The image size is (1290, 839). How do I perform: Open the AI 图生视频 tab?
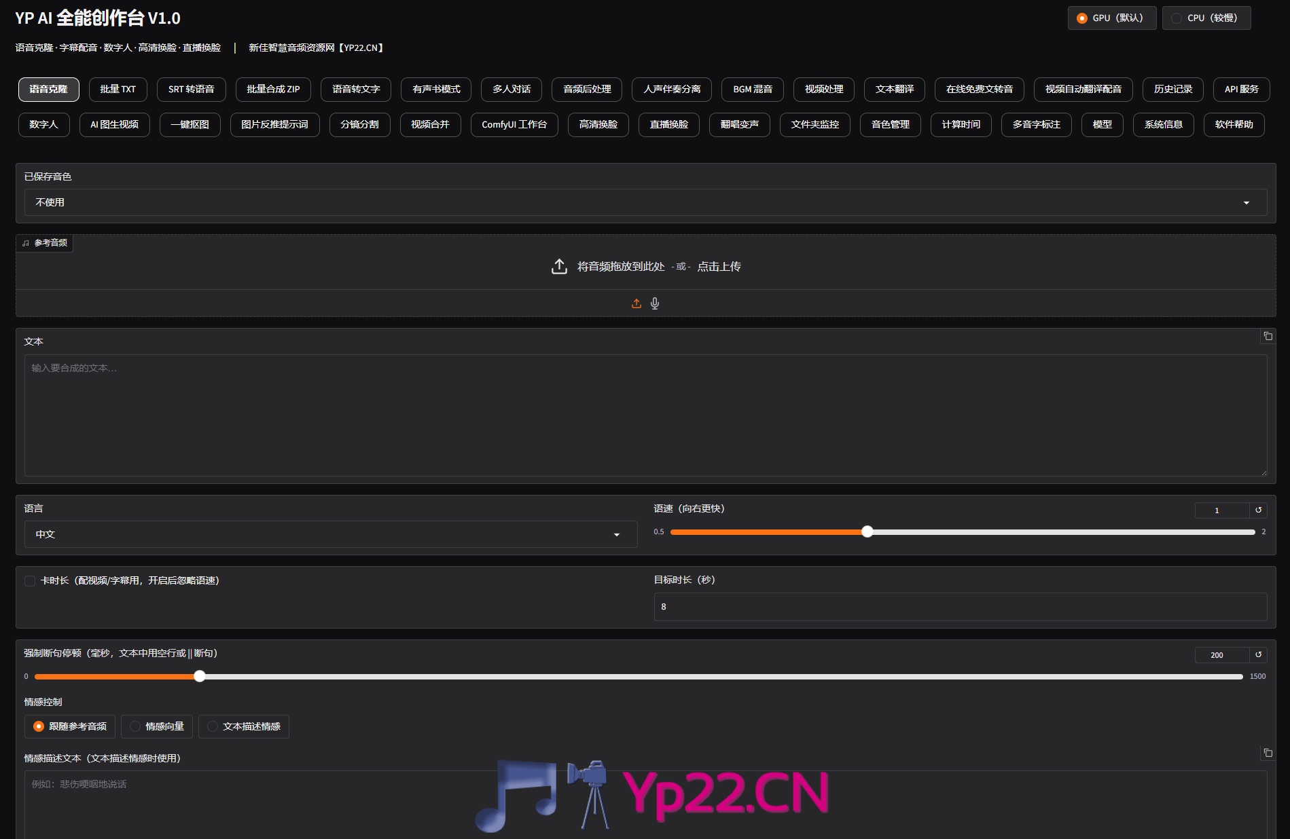[115, 124]
